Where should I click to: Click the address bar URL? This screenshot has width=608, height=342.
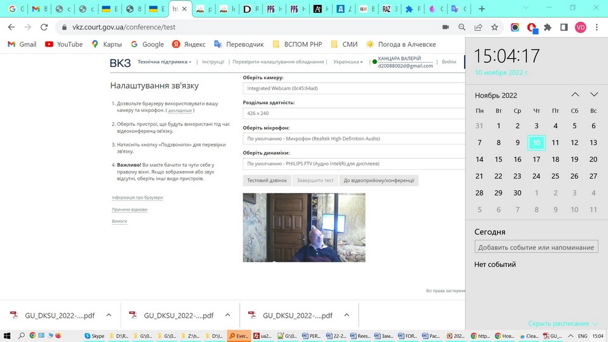click(x=124, y=27)
